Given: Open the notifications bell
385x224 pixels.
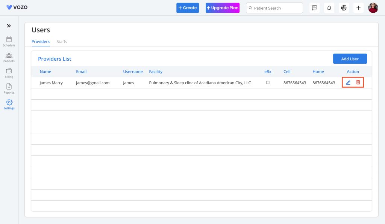Looking at the screenshot, I should click(x=329, y=8).
